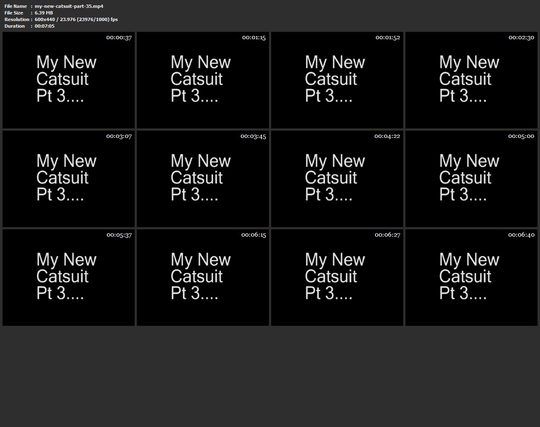Select the thumbnail stamped 00:03:07
The image size is (540, 427).
pos(69,179)
